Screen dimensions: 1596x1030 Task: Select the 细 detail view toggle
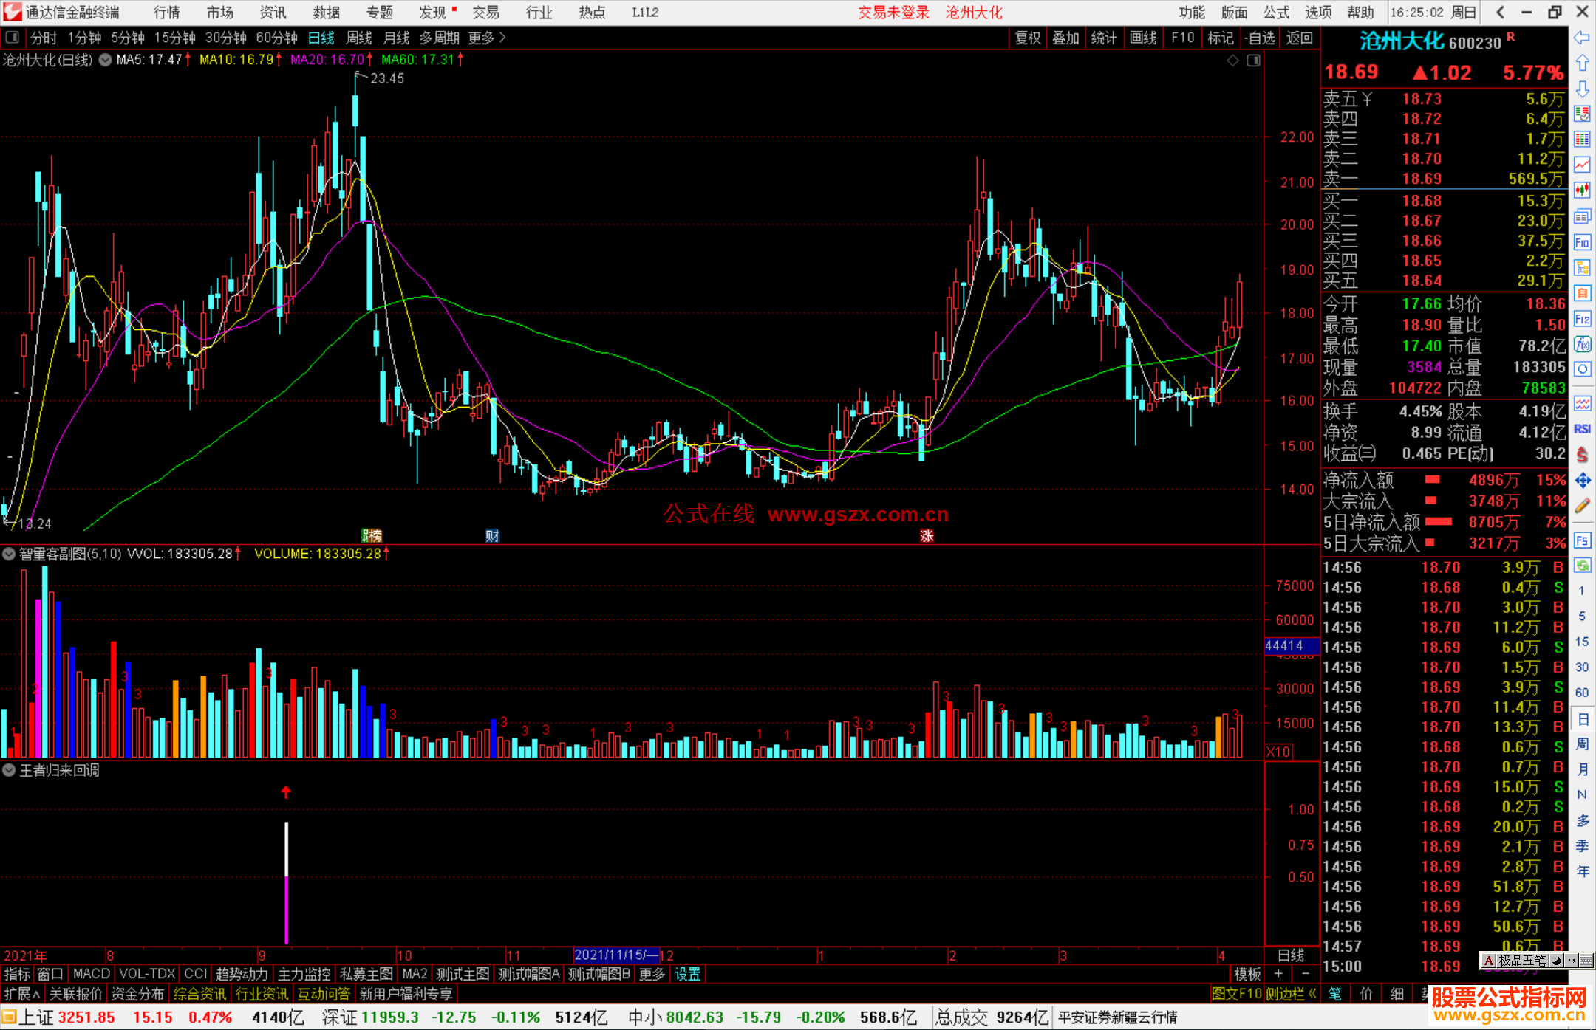[x=1396, y=994]
